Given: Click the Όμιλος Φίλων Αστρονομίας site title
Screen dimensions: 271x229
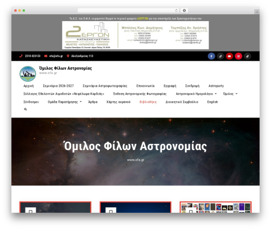Looking at the screenshot, I should (66, 68).
